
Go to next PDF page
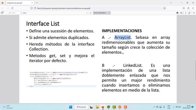pyautogui.click(x=13, y=13)
